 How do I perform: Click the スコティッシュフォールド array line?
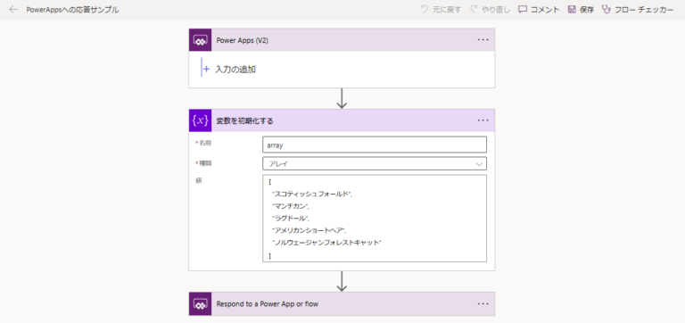click(x=312, y=194)
